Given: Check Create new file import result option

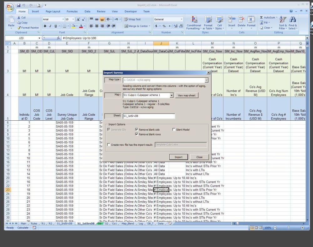Looking at the screenshot, I should click(x=109, y=145).
